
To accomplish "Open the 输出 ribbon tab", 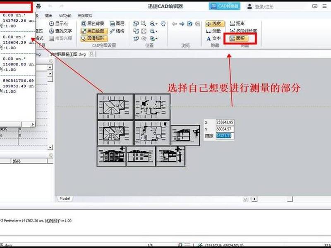I will 49,16.
